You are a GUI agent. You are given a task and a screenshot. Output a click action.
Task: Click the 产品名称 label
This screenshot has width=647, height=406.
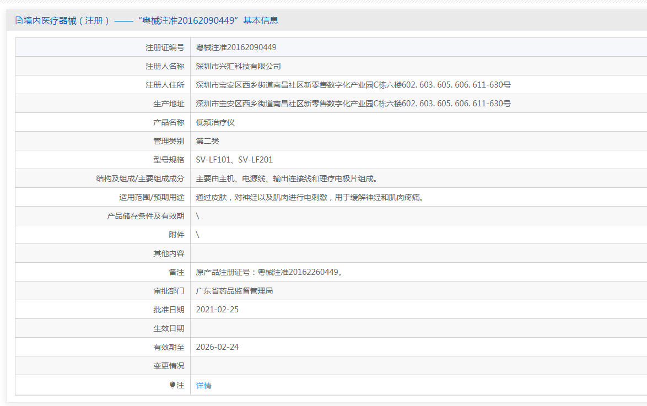(x=169, y=122)
